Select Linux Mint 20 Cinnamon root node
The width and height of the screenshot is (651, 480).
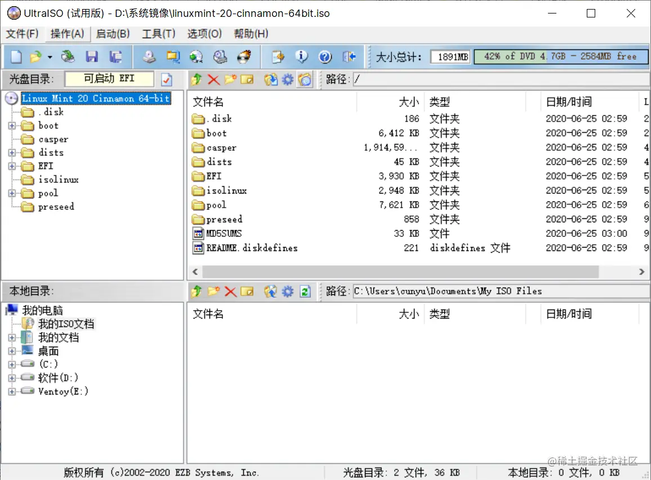[x=96, y=98]
